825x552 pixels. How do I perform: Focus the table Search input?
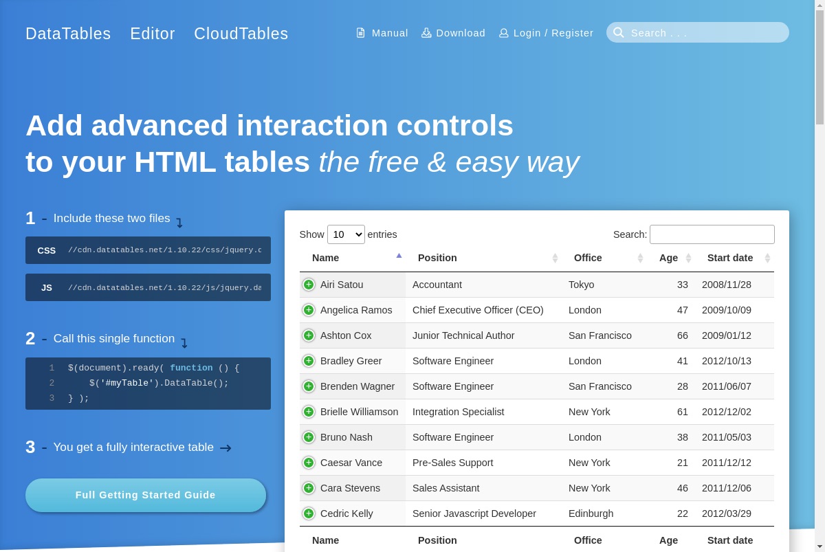[x=712, y=234]
